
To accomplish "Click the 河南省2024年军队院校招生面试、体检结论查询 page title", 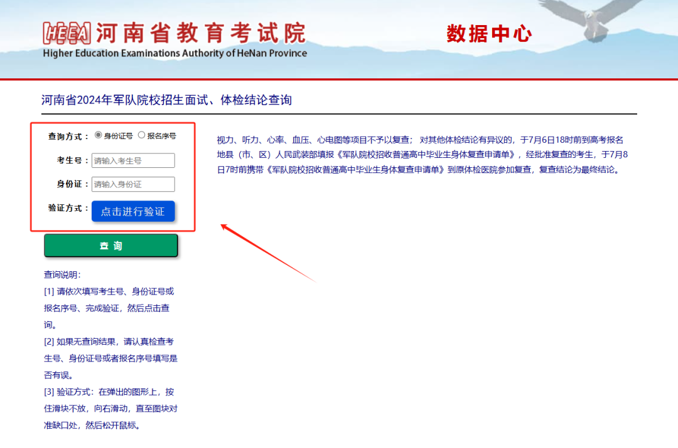I will 168,99.
